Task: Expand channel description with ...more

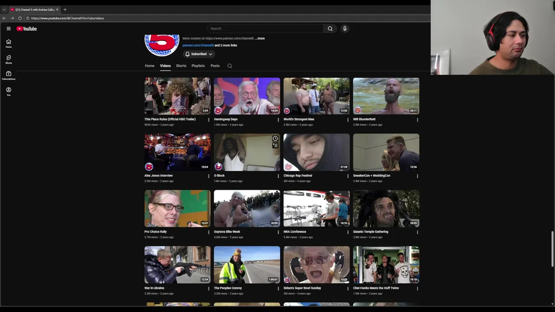Action: [260, 39]
